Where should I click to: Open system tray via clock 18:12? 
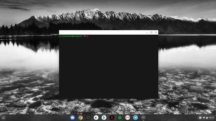click(211, 118)
